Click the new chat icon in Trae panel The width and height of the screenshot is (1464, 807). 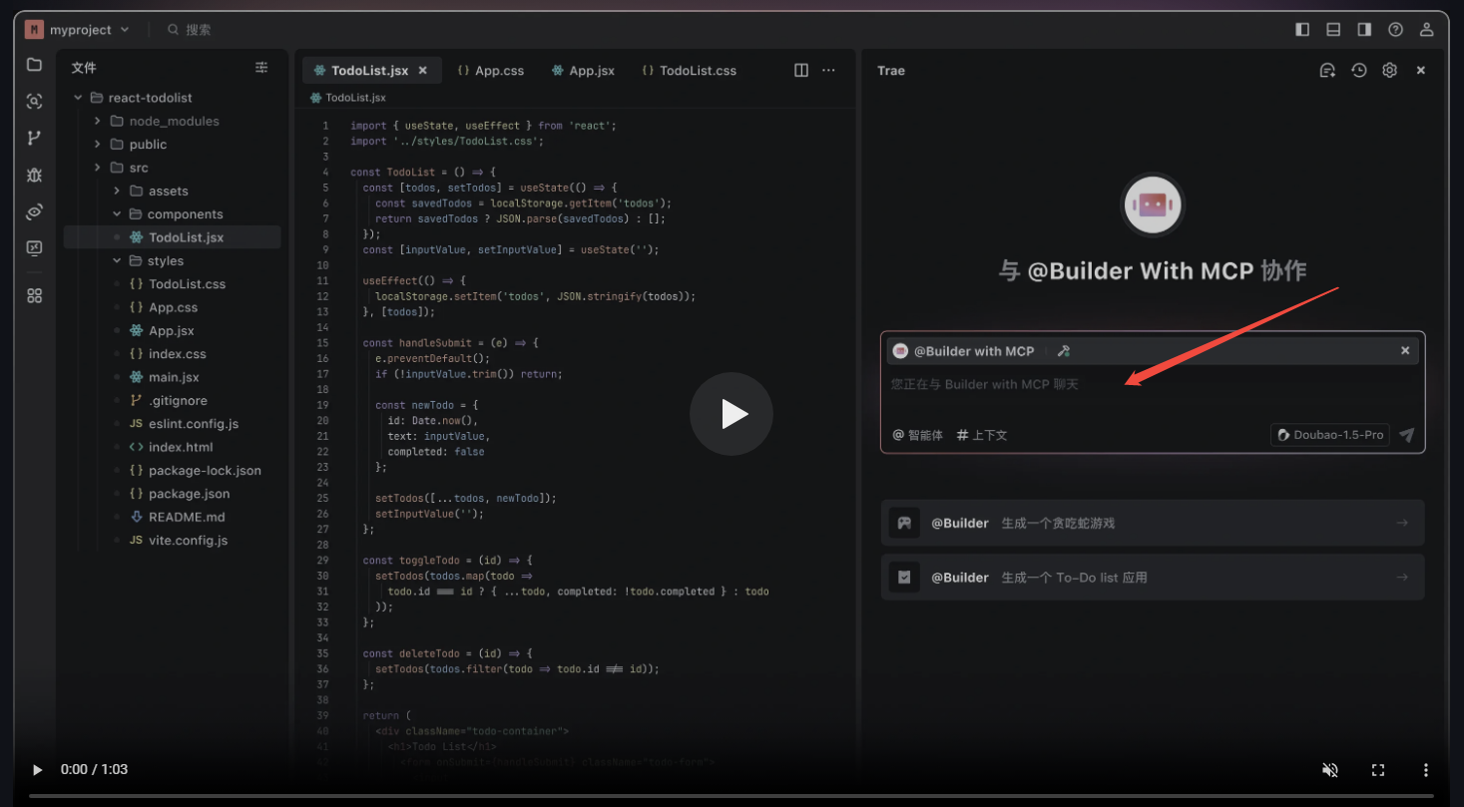point(1327,71)
